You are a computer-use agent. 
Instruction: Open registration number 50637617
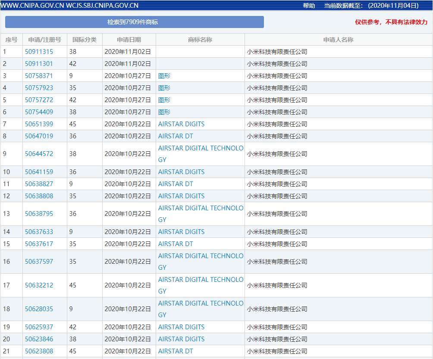[39, 244]
